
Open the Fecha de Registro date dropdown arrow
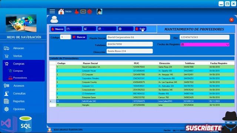tap(227, 44)
